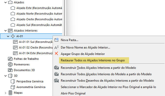
Task: Select the 3D tree label
Action: 16,76
